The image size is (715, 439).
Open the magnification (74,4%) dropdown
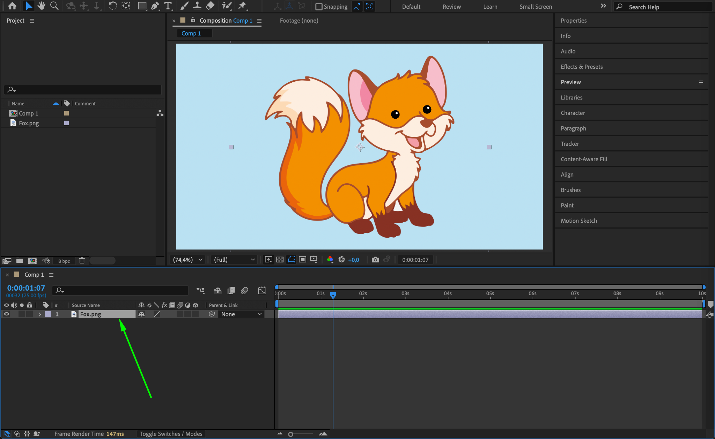[188, 260]
